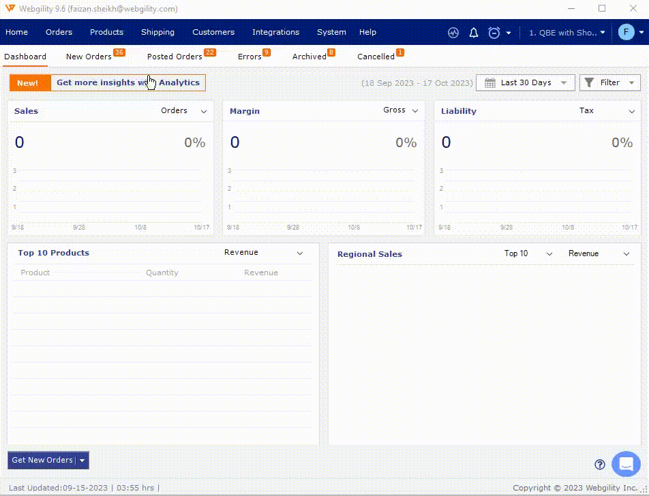Screen dimensions: 649x496
Task: Click the Get New Orders button
Action: tap(42, 460)
